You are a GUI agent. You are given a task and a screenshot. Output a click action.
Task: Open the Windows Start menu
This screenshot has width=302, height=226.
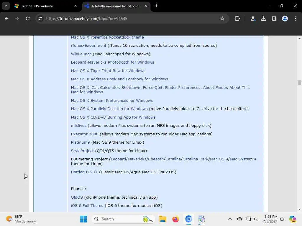coord(83,219)
